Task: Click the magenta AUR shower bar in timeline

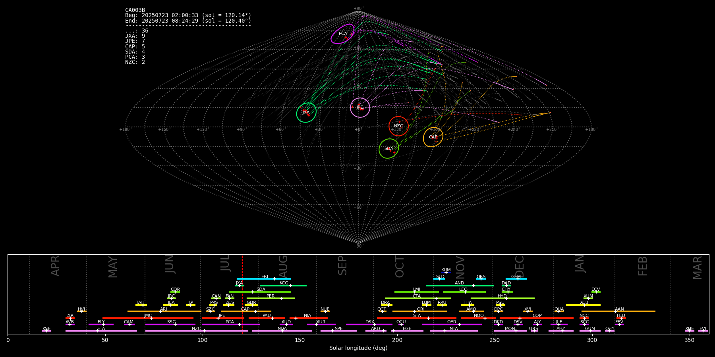Action: [321, 324]
